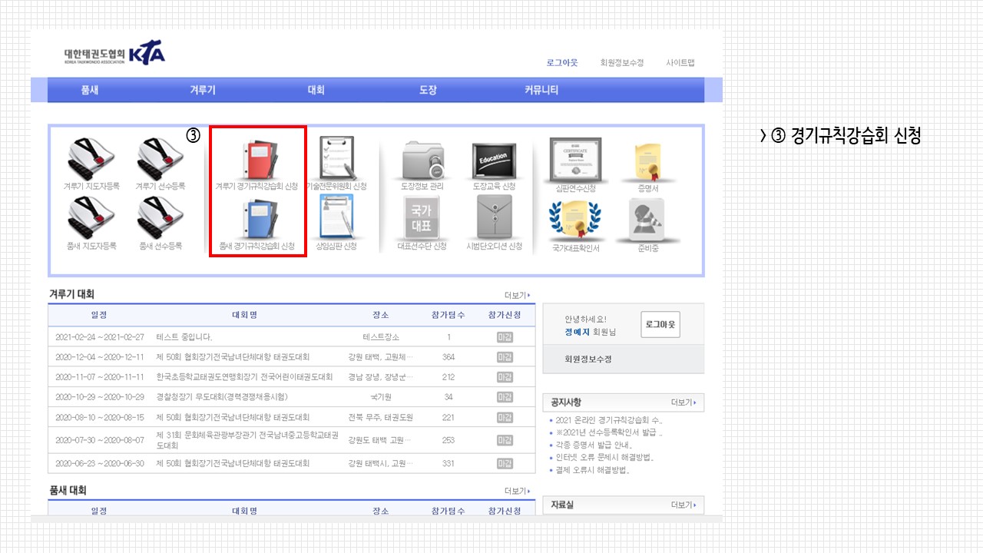The image size is (983, 553).
Task: Click 자료실 panel heading
Action: tap(561, 505)
